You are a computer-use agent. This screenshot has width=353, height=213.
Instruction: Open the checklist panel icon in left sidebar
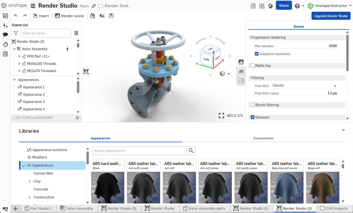click(5, 54)
